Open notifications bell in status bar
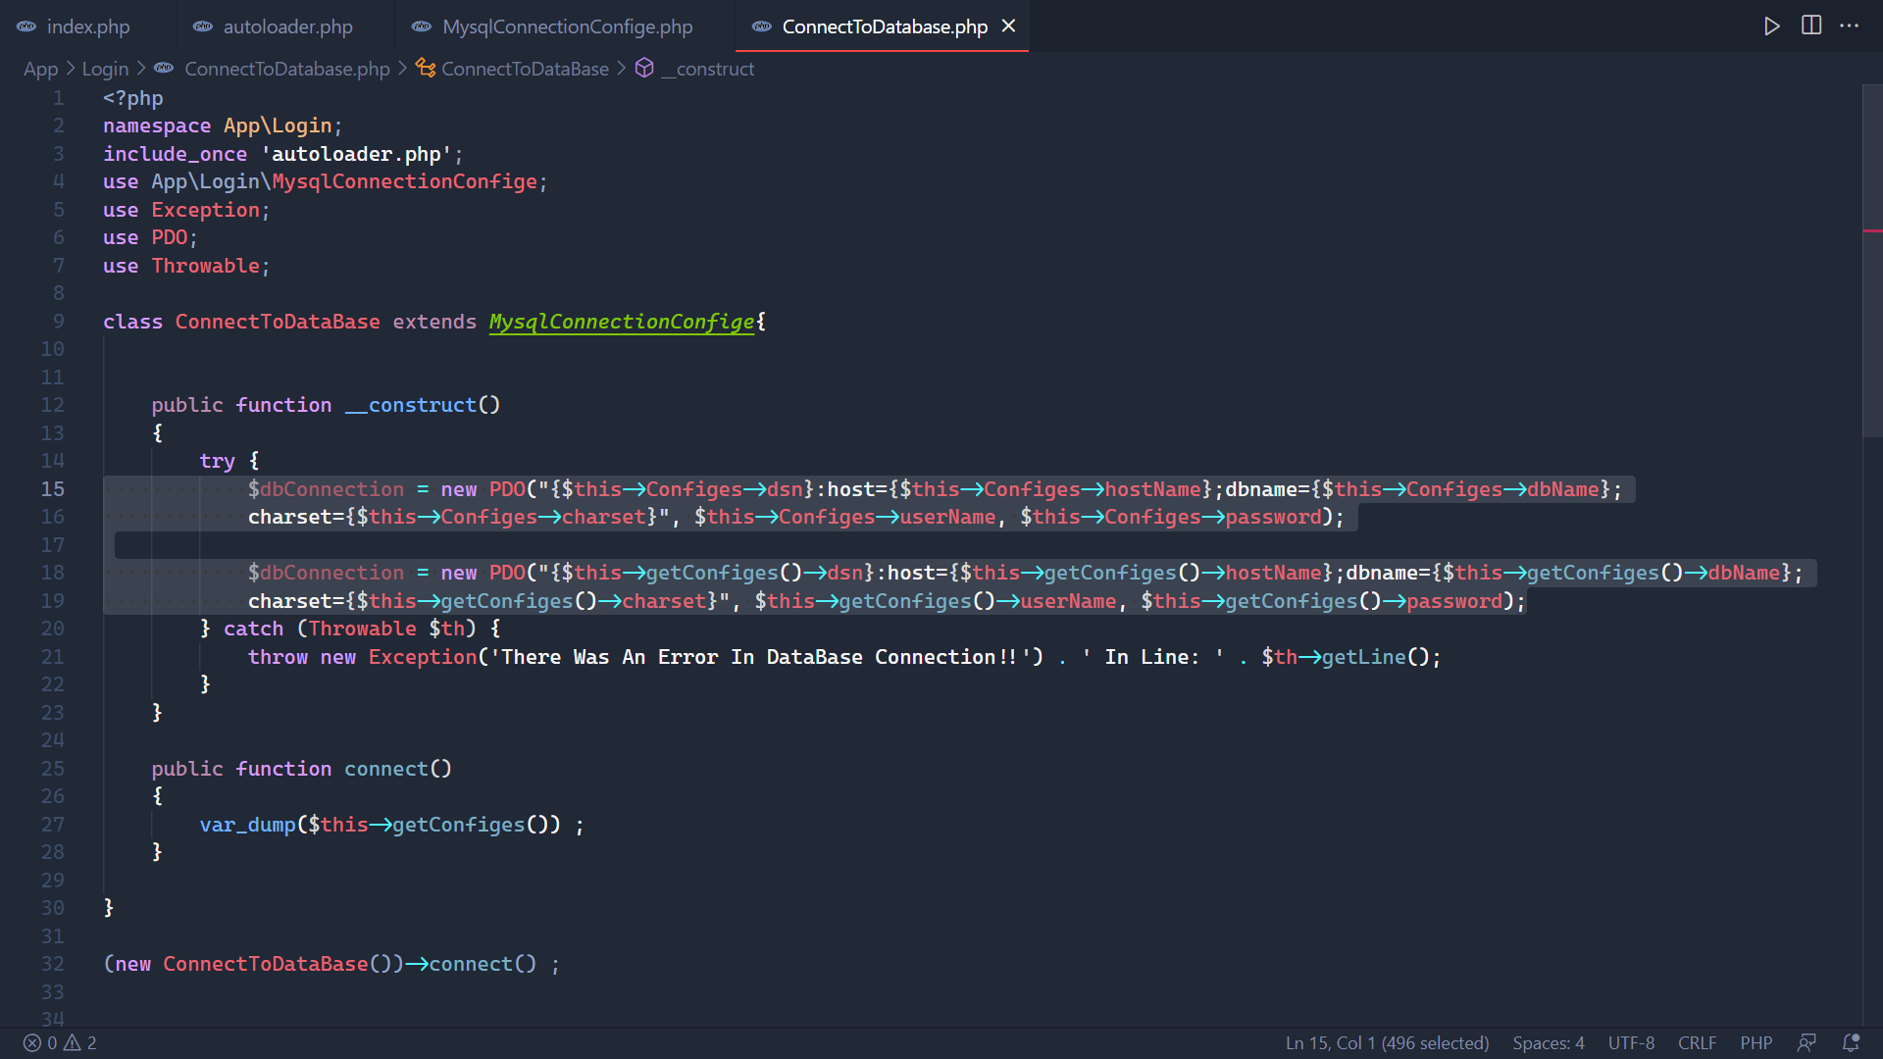The image size is (1883, 1059). 1851,1043
